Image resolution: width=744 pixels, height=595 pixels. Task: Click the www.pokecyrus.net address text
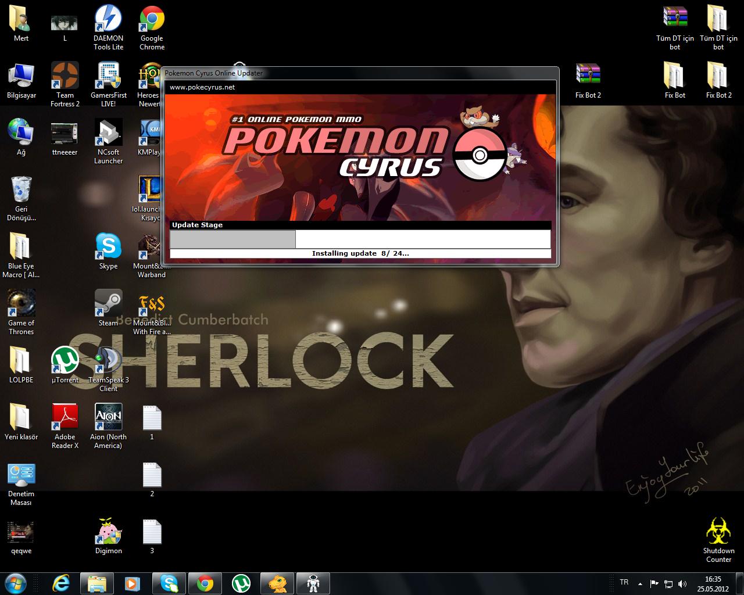point(202,87)
